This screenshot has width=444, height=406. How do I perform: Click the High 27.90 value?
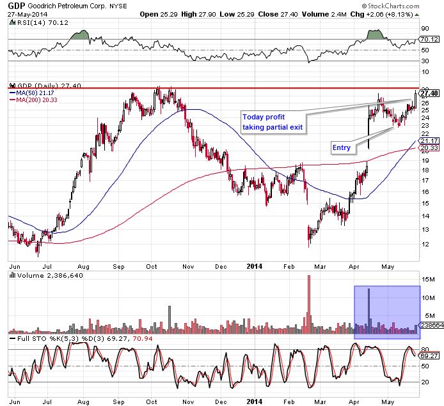(x=198, y=14)
